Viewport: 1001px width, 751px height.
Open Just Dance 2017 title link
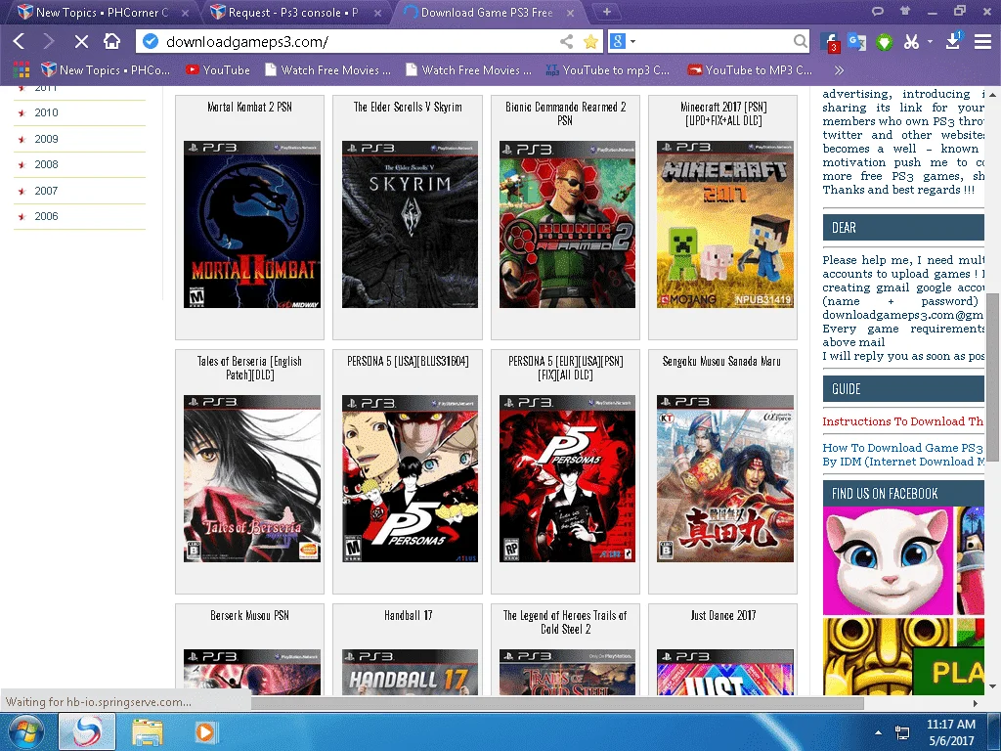click(x=723, y=616)
